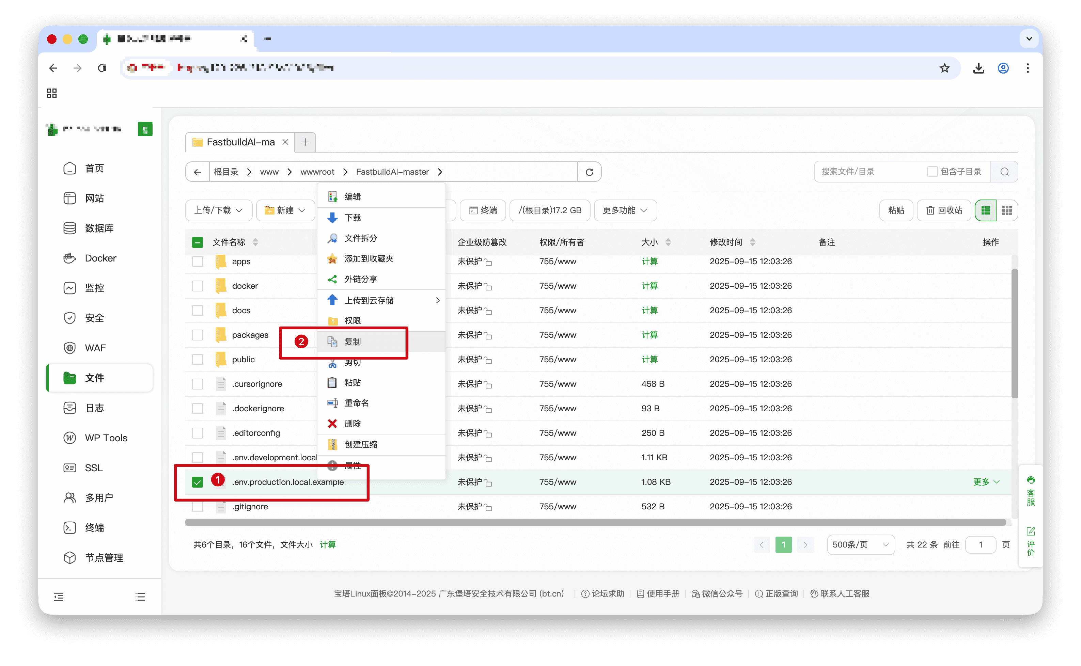1081x666 pixels.
Task: Open the 500条/页 page size dropdown
Action: click(861, 544)
